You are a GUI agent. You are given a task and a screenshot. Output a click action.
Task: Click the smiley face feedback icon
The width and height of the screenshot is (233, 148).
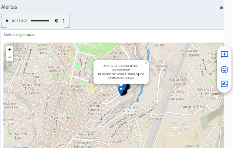tap(224, 69)
